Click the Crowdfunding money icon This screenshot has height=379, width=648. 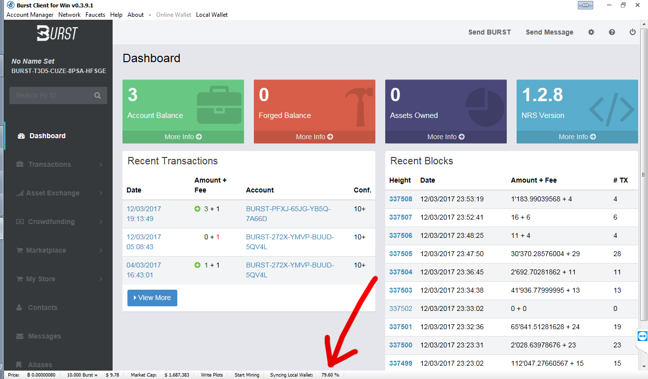[19, 222]
